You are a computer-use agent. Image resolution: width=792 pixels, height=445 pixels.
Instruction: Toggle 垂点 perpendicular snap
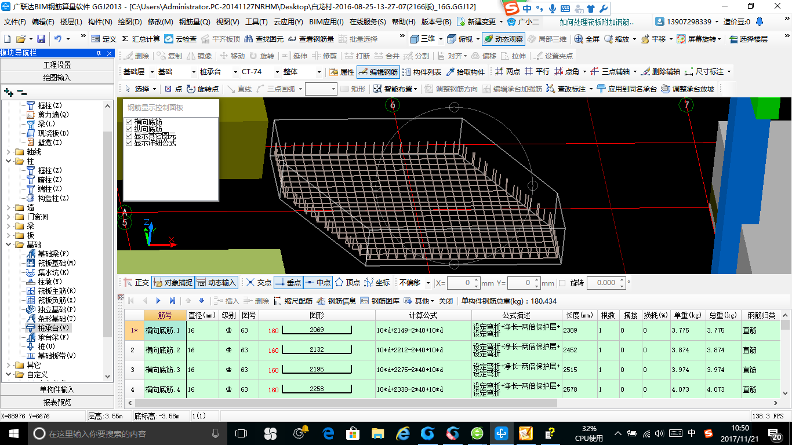point(288,283)
